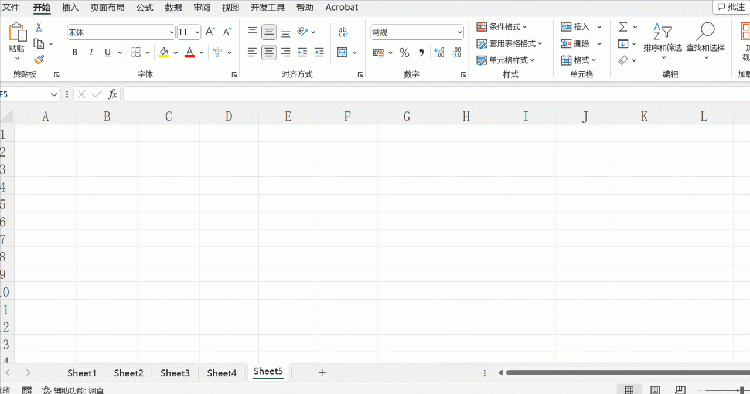Align cell text to the right

coord(285,53)
